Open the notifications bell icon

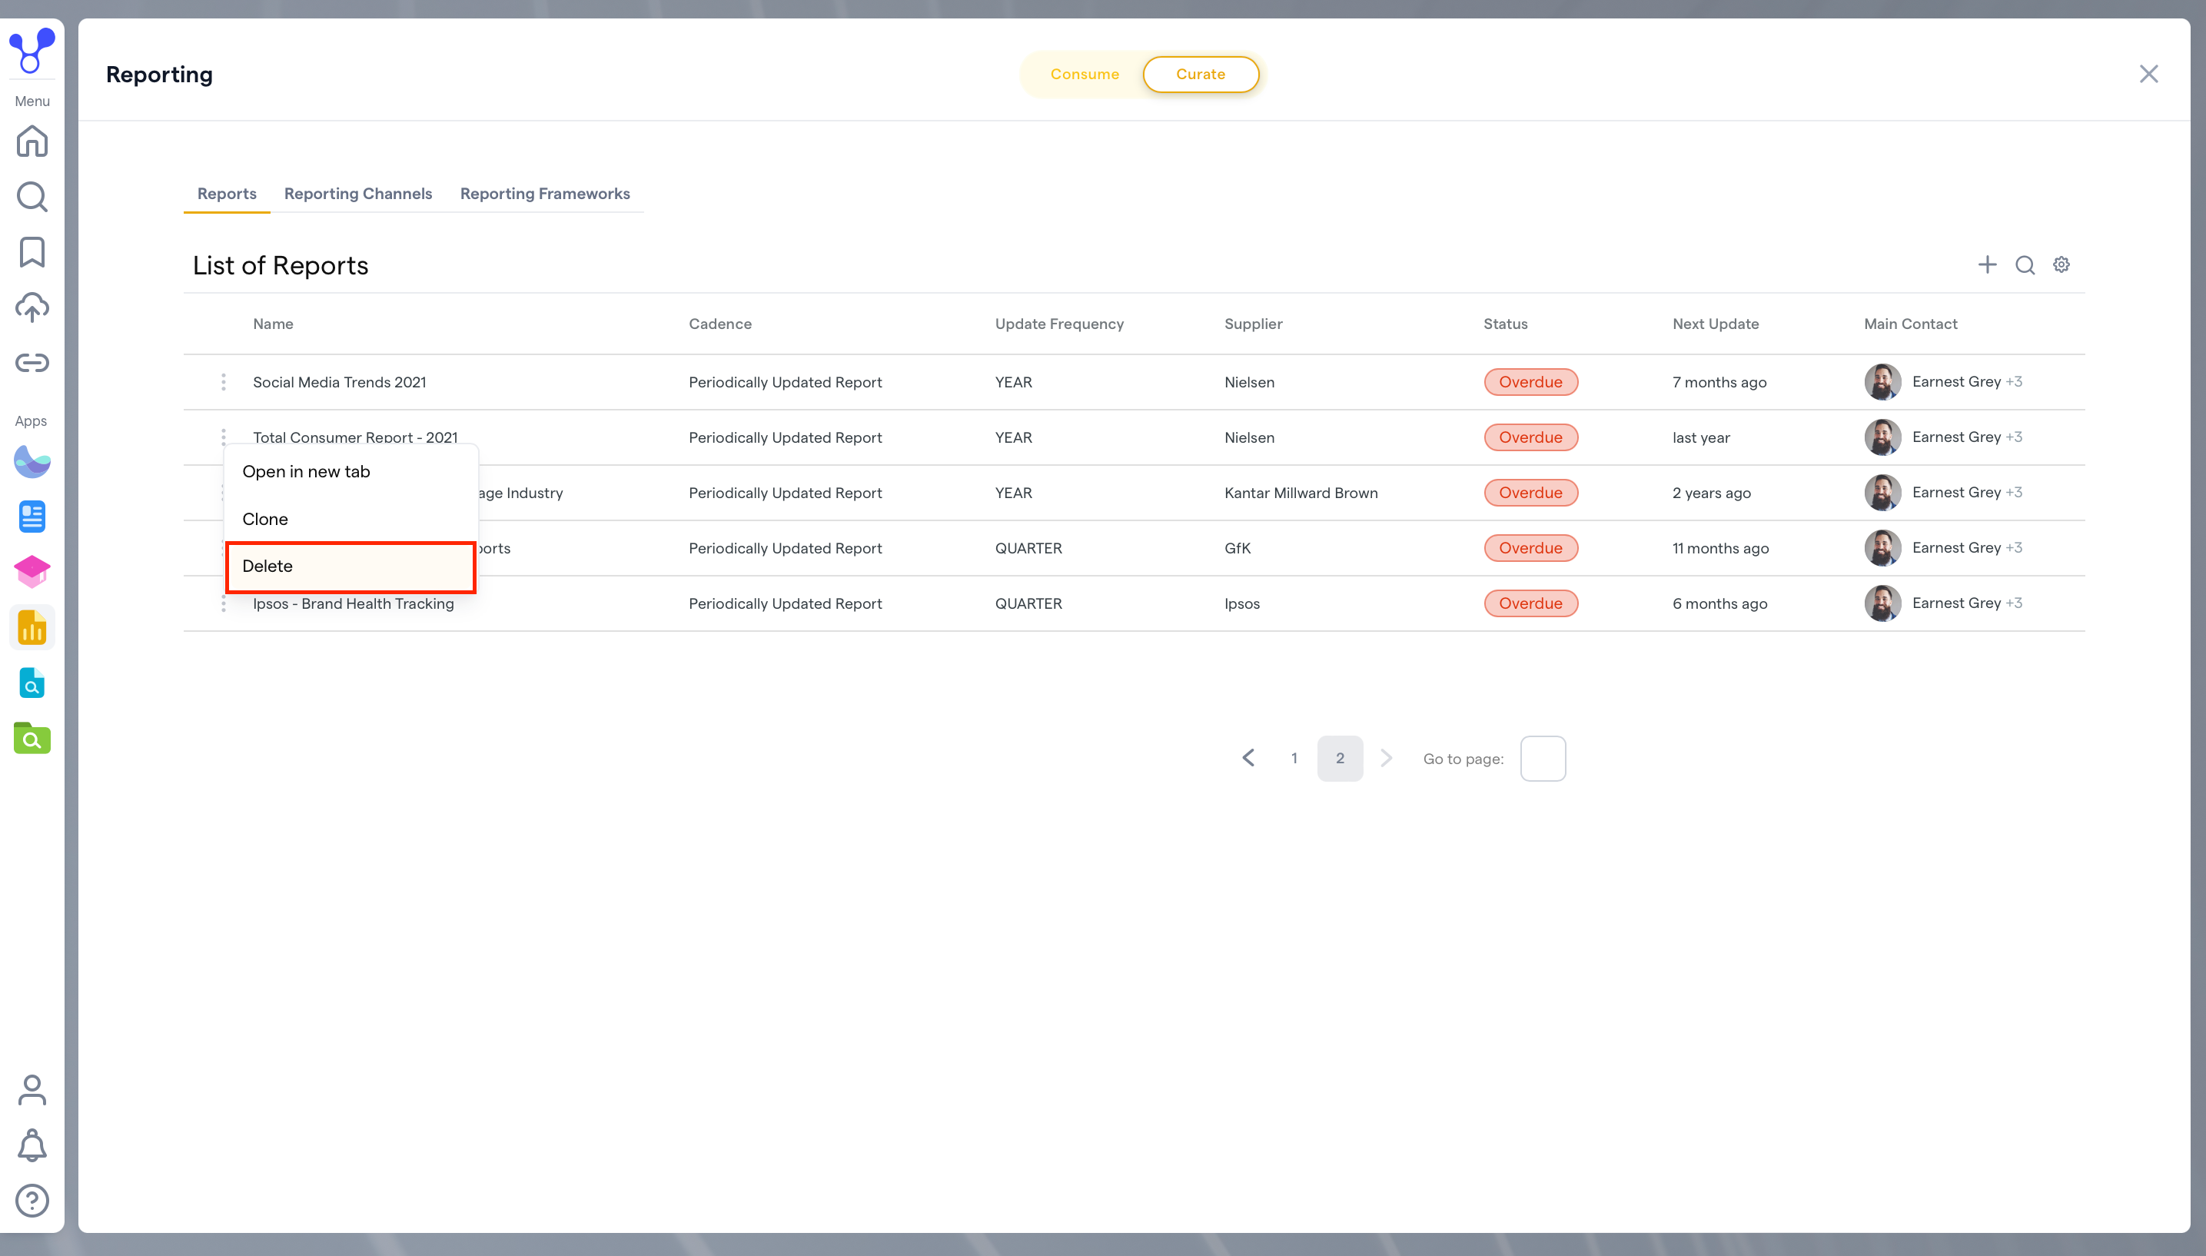pos(32,1145)
